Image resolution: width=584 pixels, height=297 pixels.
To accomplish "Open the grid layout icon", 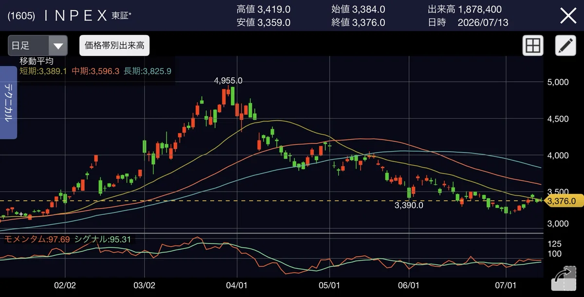I will (533, 46).
